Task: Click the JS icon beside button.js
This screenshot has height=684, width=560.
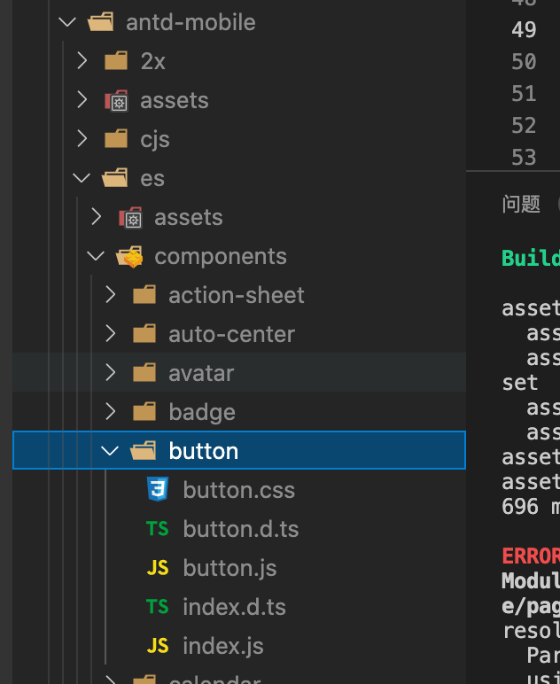Action: [x=158, y=568]
